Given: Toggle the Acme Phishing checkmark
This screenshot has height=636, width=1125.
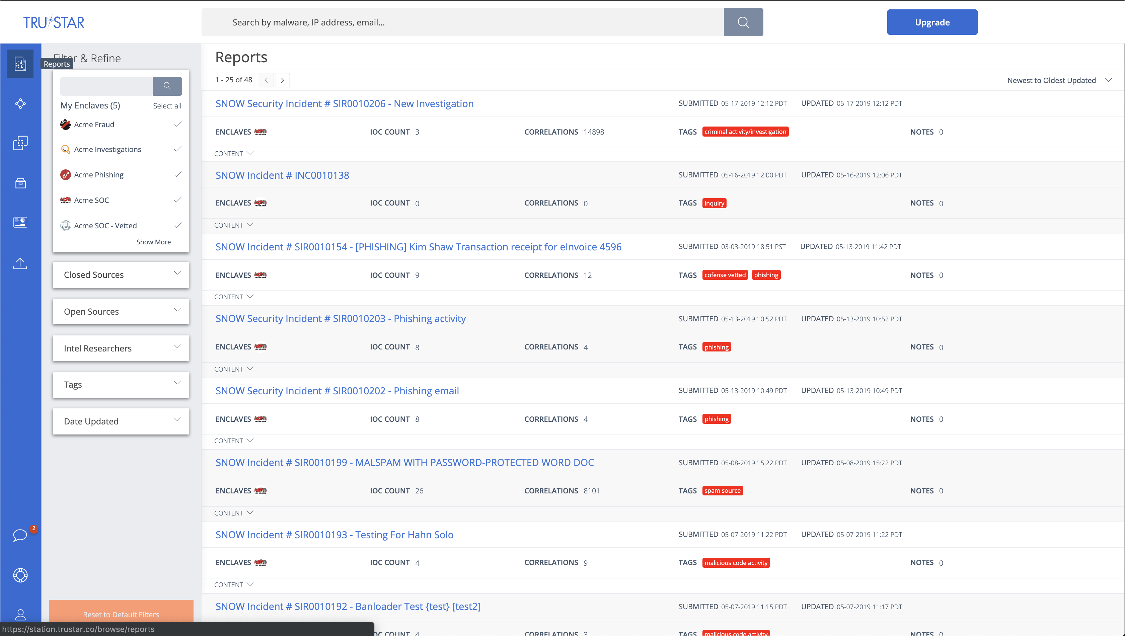Looking at the screenshot, I should coord(177,174).
